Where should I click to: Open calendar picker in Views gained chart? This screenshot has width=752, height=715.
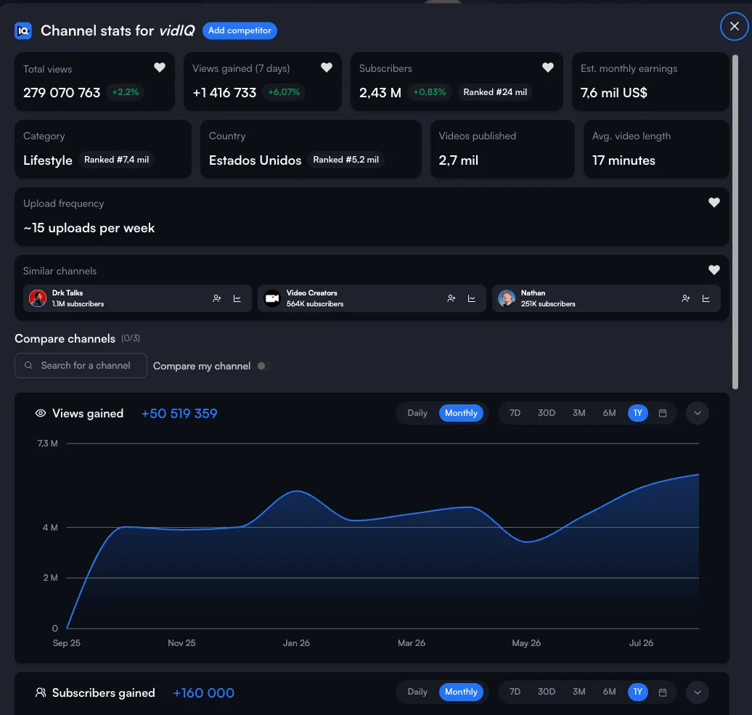point(663,413)
